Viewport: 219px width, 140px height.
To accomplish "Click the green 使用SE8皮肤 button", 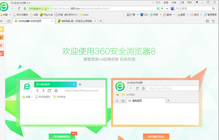I will [x=62, y=137].
